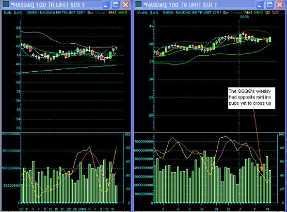Click the "30" price label on the weekly axis
This screenshot has width=287, height=212.
[x=151, y=79]
